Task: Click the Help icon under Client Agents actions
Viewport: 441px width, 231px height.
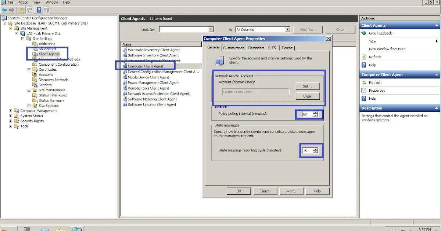Action: [364, 65]
